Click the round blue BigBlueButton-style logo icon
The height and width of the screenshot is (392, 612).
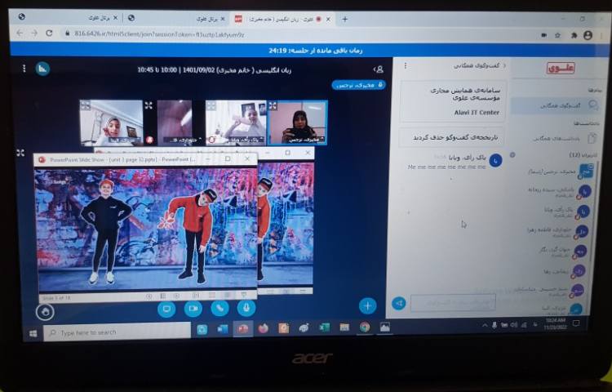(x=42, y=69)
